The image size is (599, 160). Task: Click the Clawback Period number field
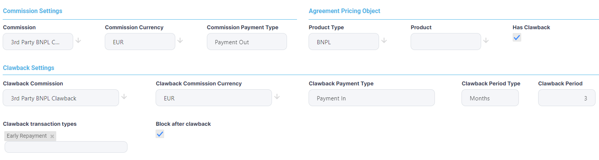point(566,98)
